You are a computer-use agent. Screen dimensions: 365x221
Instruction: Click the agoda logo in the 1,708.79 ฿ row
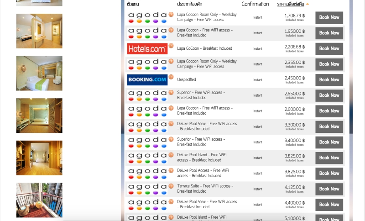[147, 17]
